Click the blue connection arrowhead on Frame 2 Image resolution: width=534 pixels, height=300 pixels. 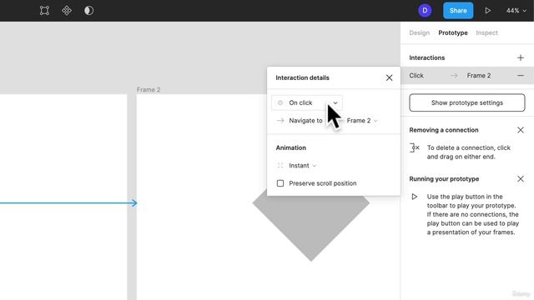point(133,203)
